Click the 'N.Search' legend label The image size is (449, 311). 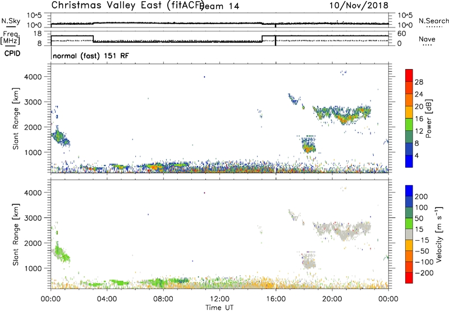coord(433,21)
